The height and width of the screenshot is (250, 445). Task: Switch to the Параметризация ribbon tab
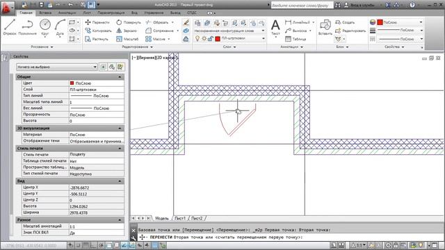(111, 12)
